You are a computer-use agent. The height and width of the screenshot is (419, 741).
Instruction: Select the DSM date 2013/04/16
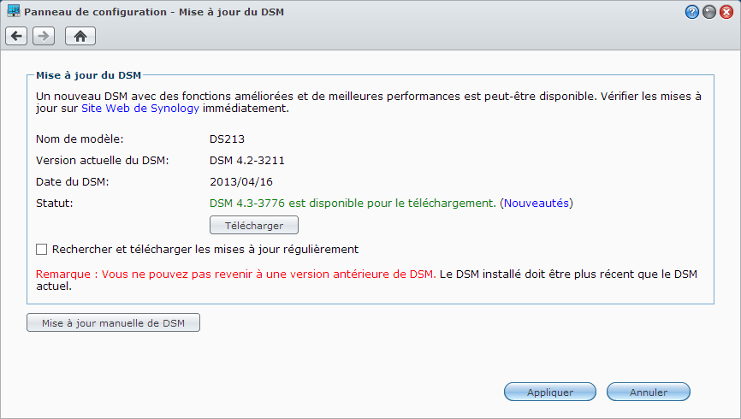point(241,182)
